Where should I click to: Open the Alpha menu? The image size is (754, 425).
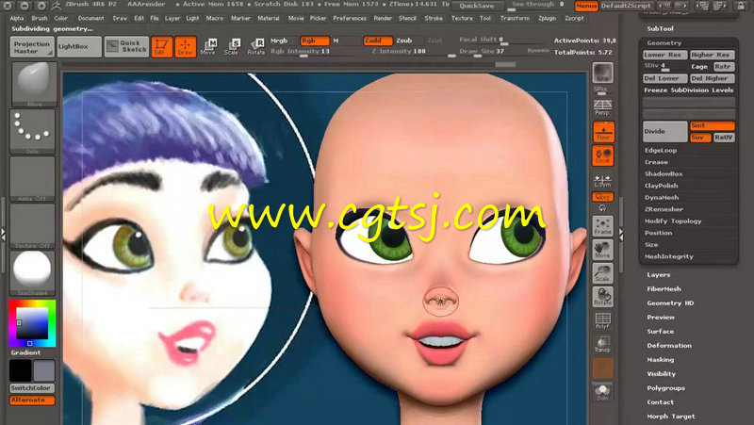pos(17,18)
